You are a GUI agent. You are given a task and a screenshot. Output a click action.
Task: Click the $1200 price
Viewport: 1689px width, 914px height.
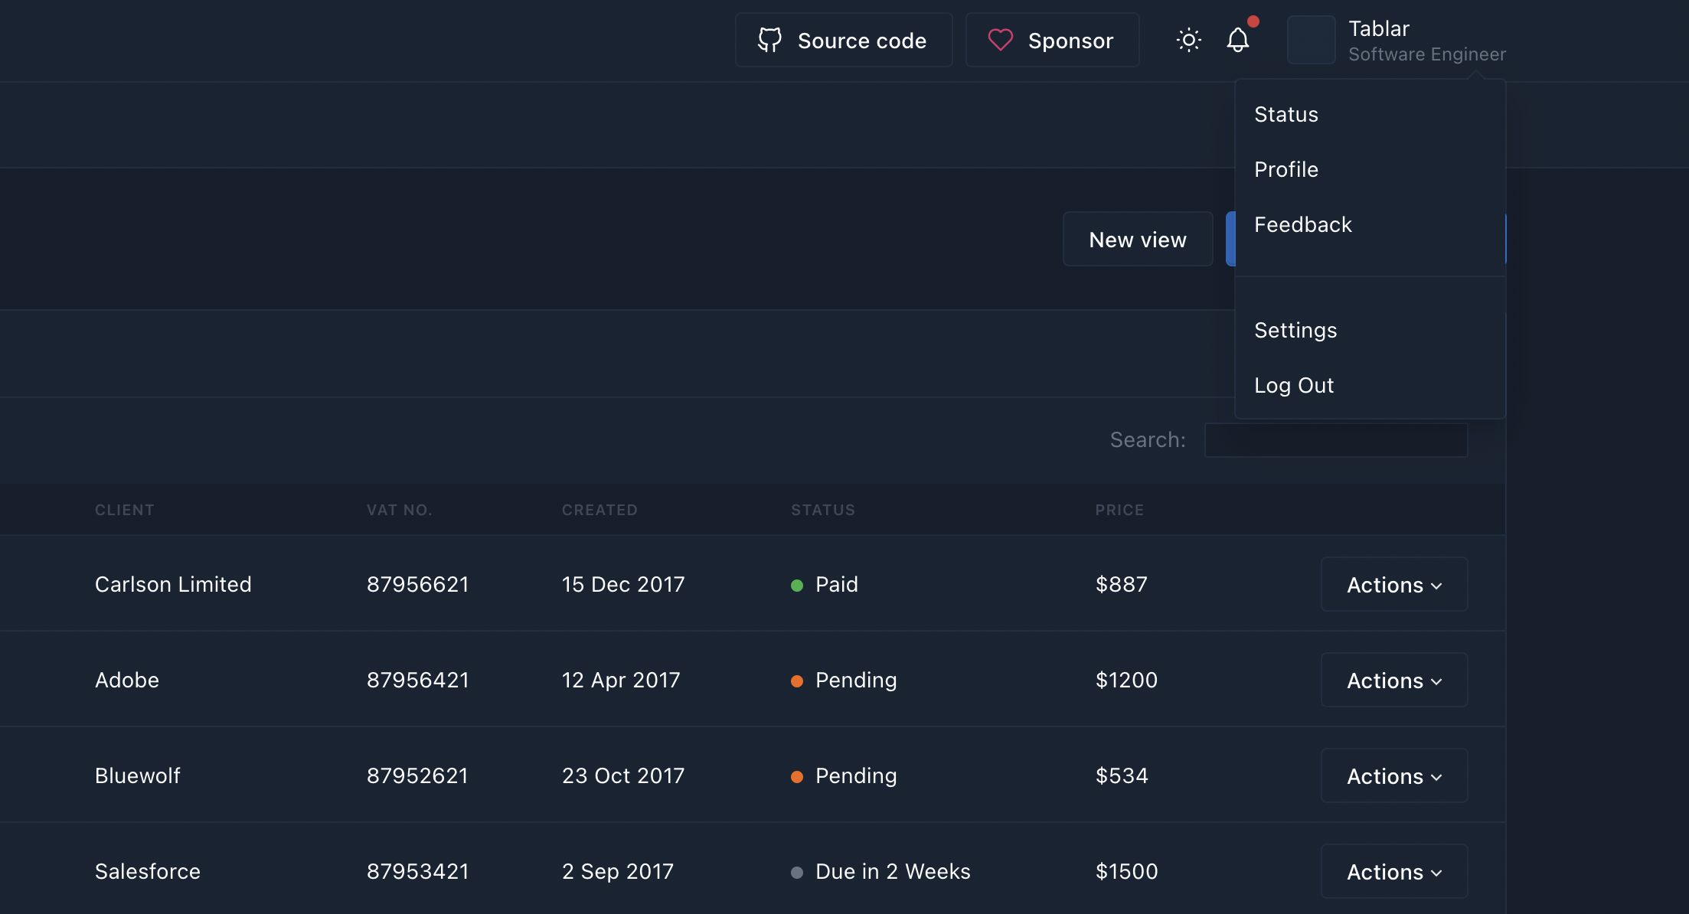pyautogui.click(x=1127, y=681)
